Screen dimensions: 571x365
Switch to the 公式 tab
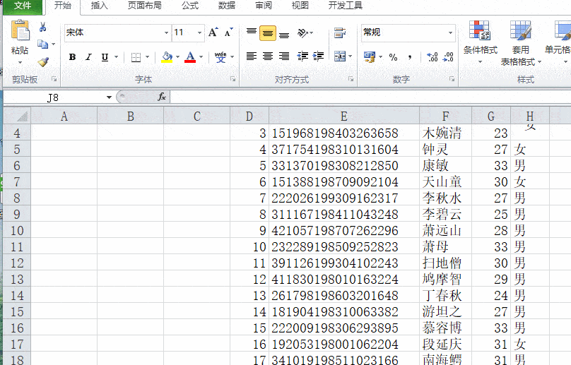coord(190,6)
